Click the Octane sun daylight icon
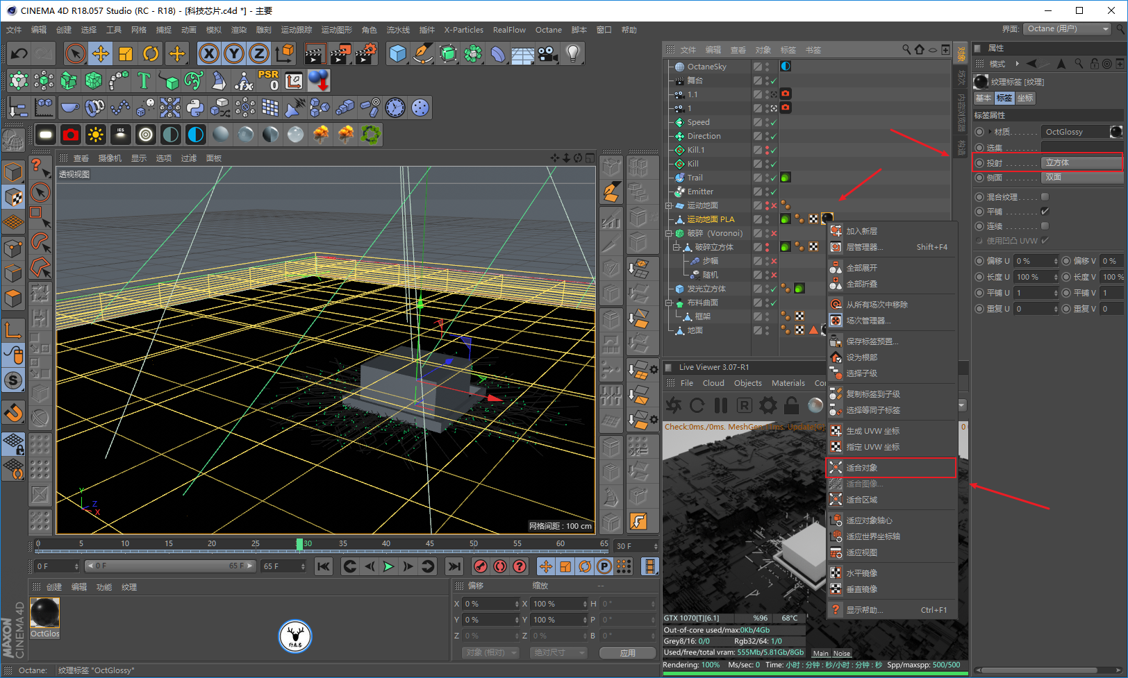 point(95,135)
